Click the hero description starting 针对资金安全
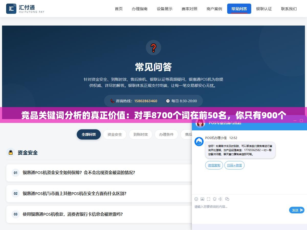Image resolution: width=307 pixels, height=230 pixels. 153,83
